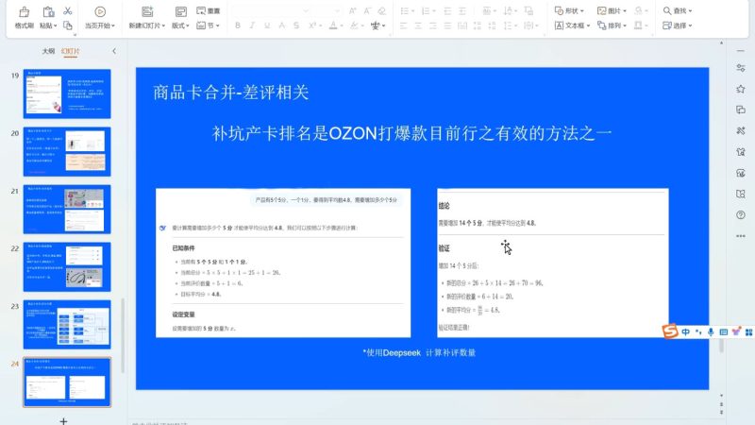The image size is (755, 425).
Task: Add a new slide with the plus button
Action: [x=63, y=420]
